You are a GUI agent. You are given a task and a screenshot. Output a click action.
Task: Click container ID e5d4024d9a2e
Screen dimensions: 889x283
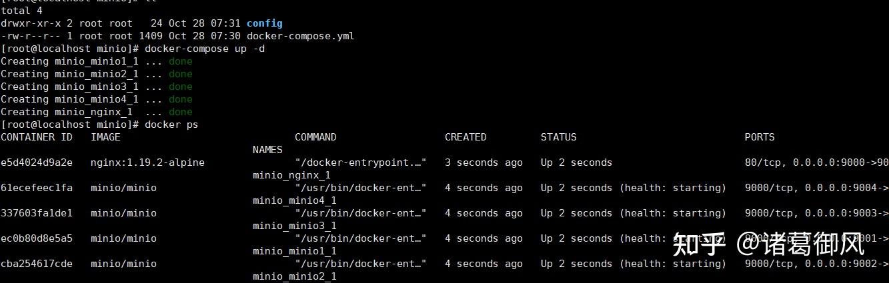click(x=37, y=162)
